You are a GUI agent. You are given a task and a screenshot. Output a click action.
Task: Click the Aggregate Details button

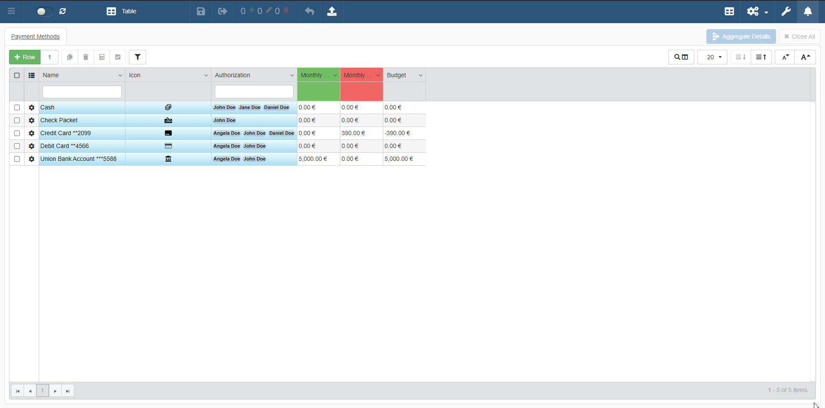[x=741, y=36]
